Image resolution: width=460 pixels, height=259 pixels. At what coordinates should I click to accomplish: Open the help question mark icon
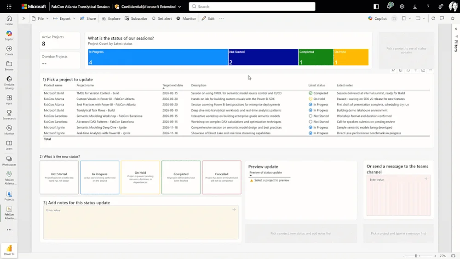tap(428, 6)
